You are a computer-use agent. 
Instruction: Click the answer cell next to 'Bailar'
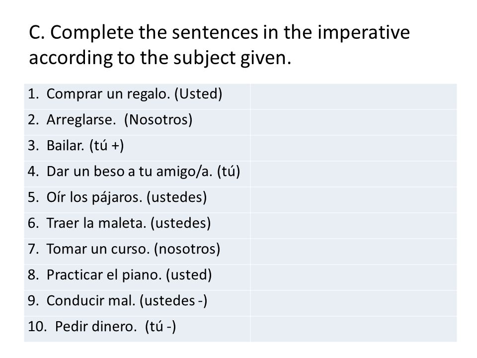(x=353, y=148)
